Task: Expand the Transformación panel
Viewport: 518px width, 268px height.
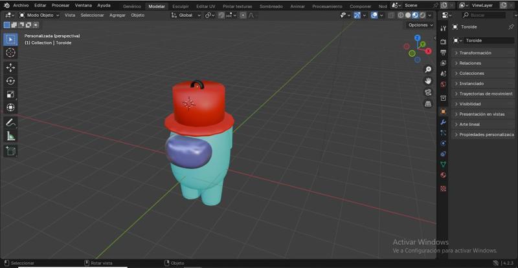Action: point(475,53)
